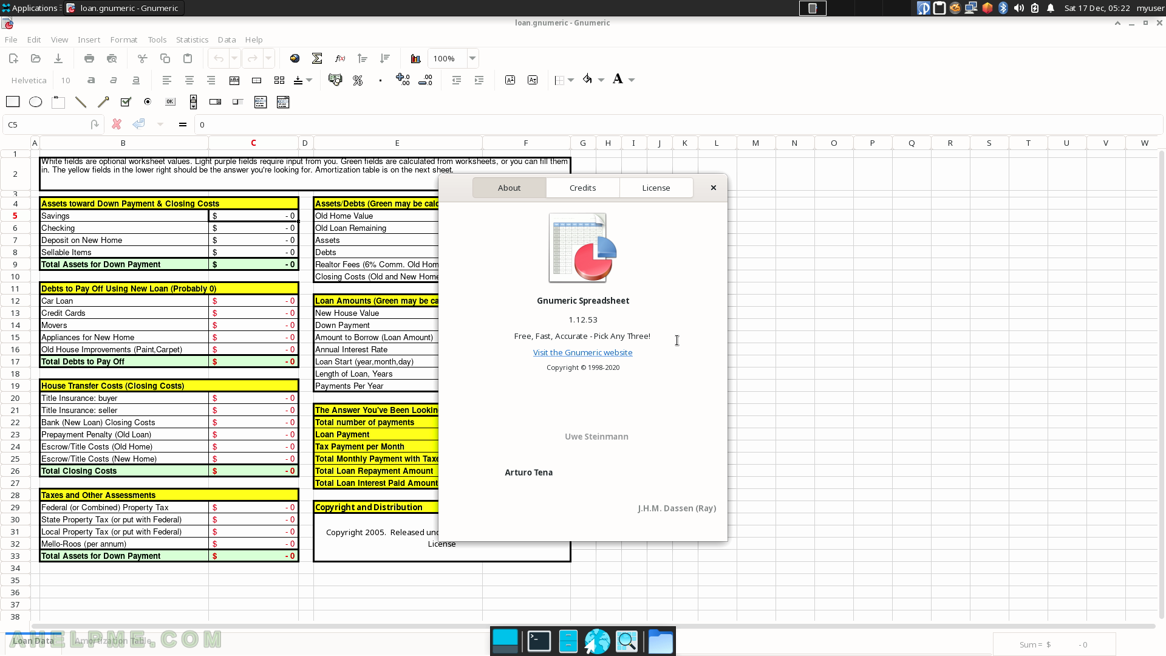Insert a checkbox form object
1166x656 pixels.
point(126,101)
